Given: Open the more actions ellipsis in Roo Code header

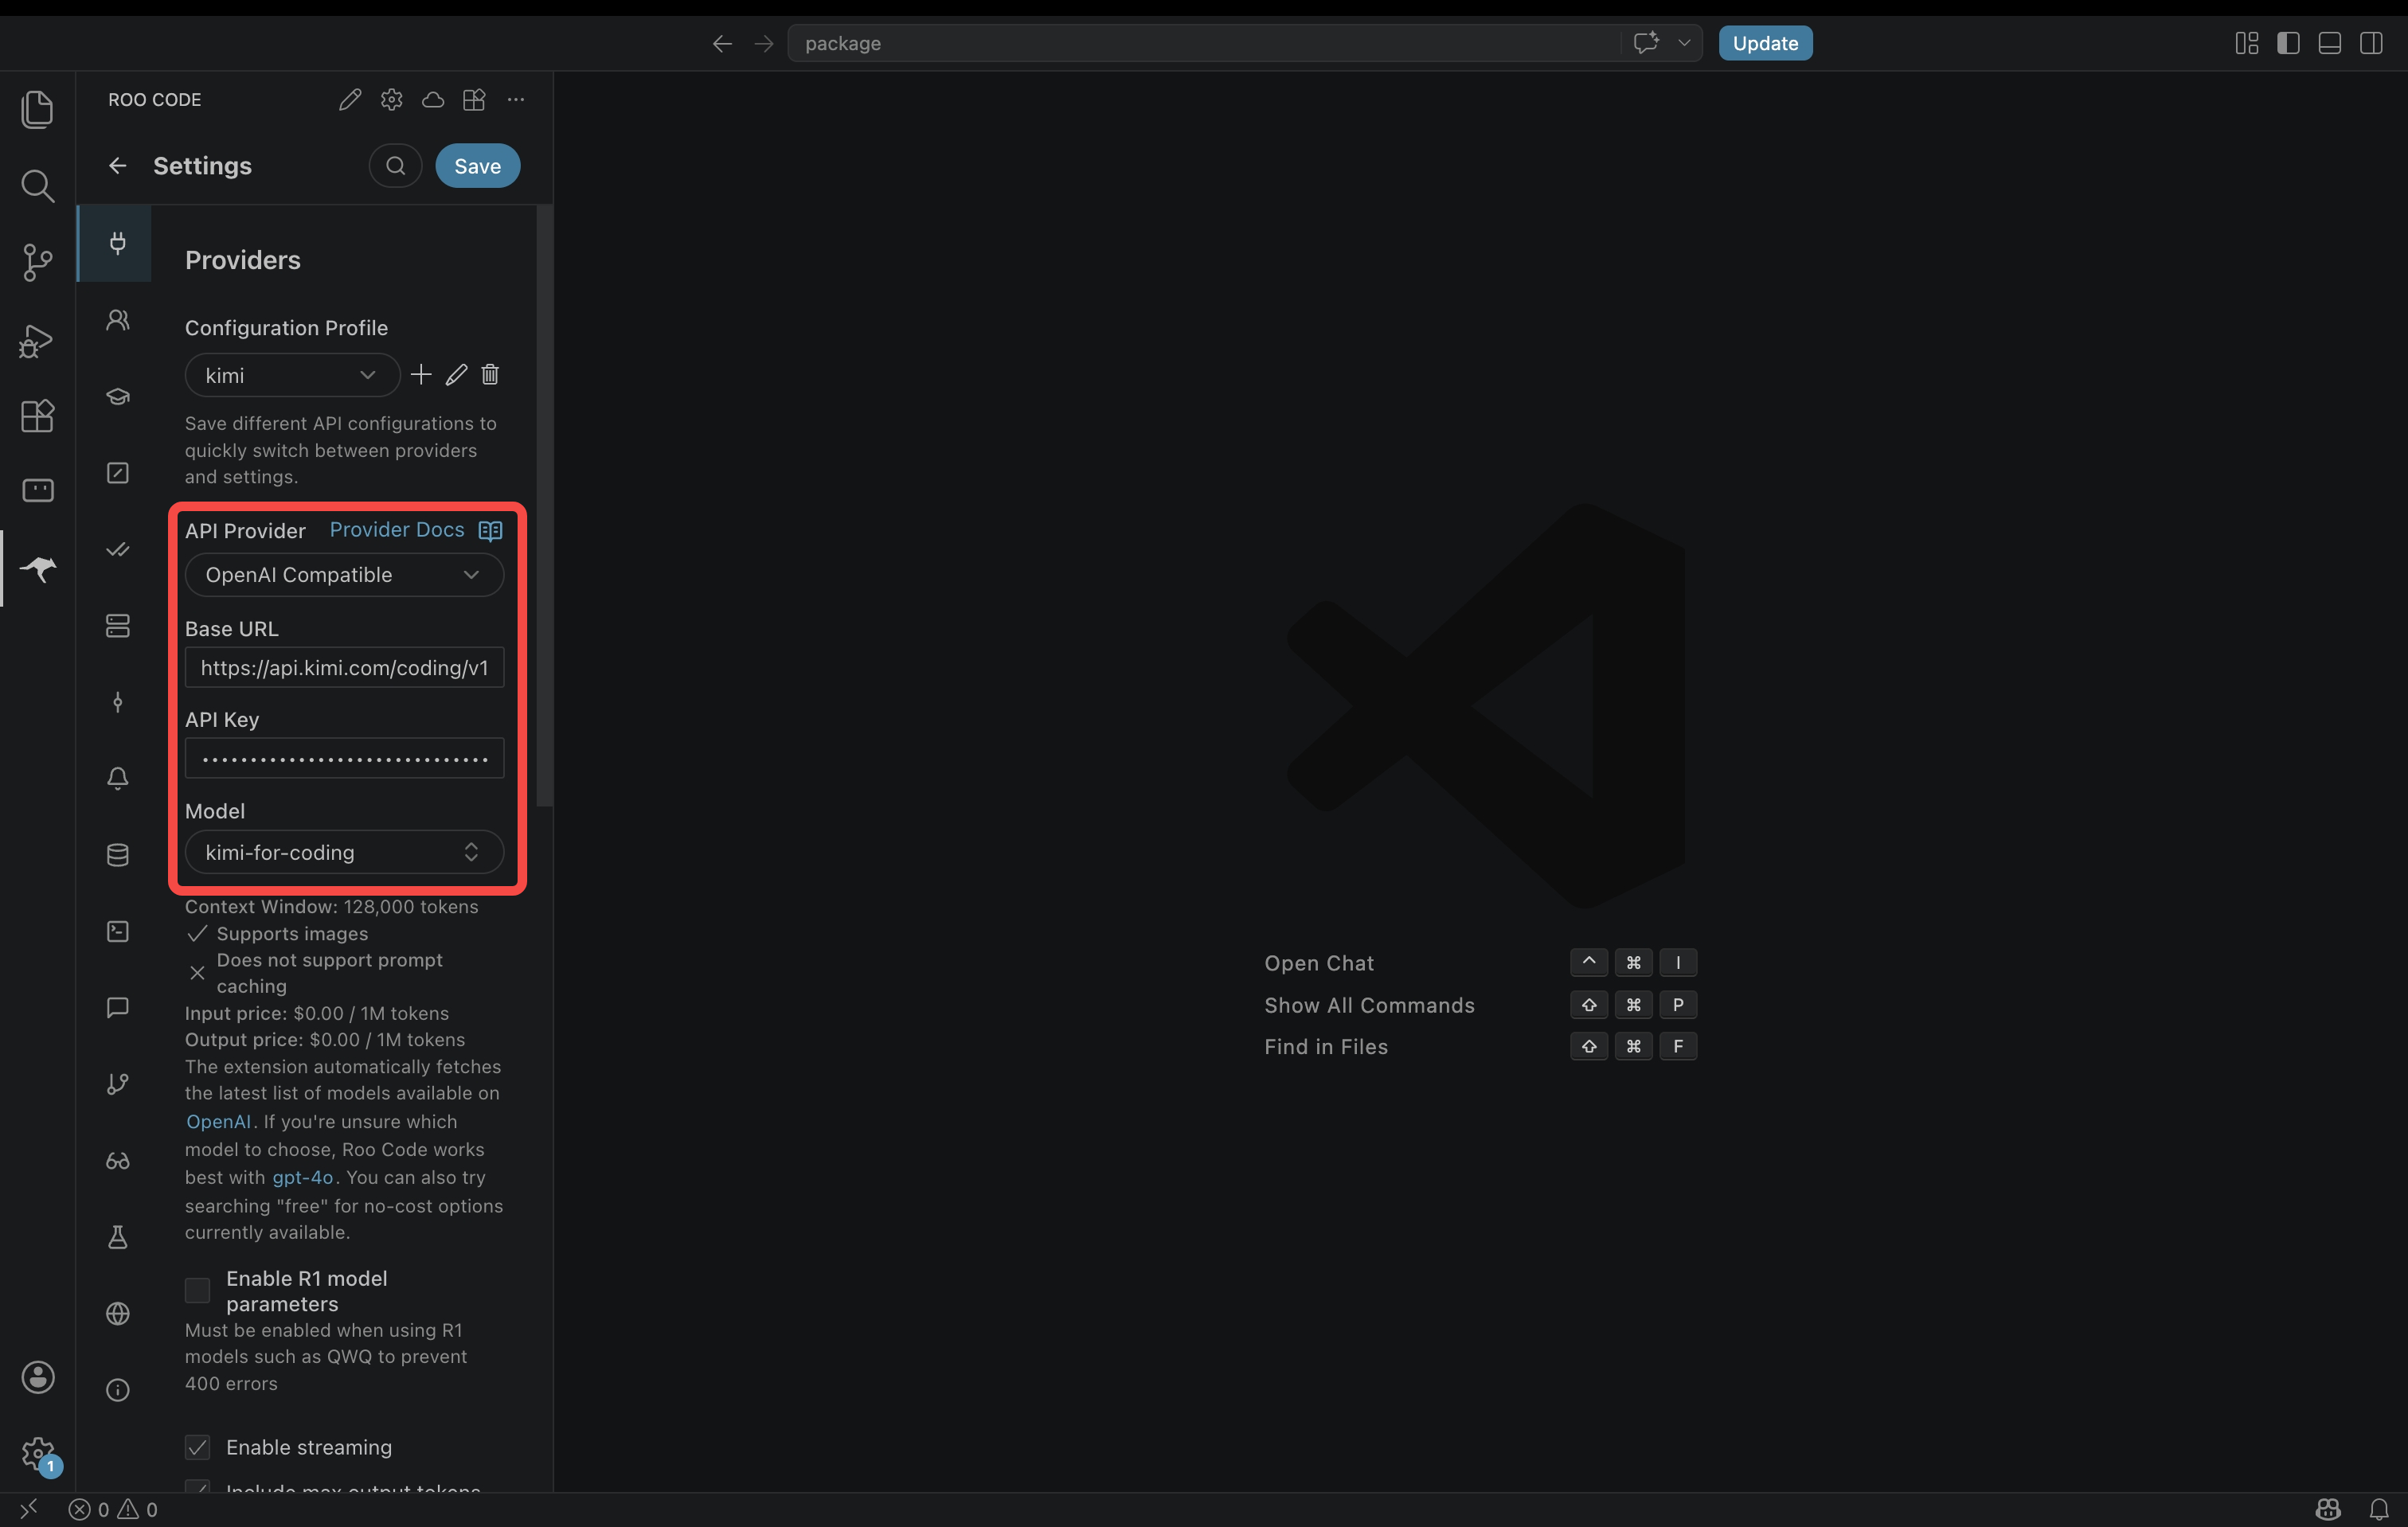Looking at the screenshot, I should (x=515, y=99).
